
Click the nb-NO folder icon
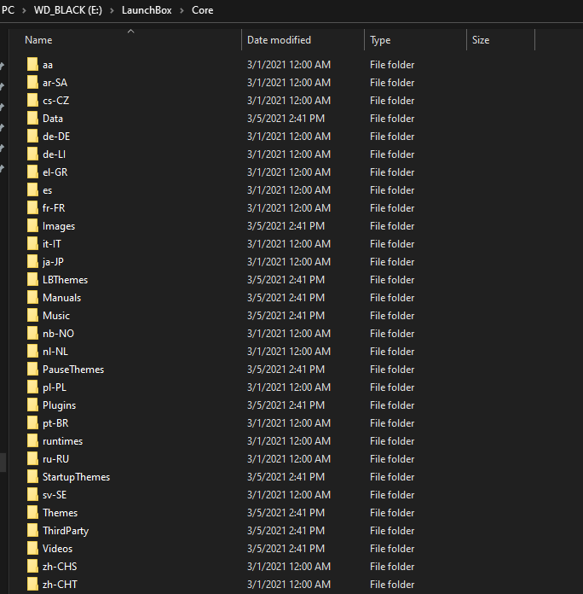coord(32,333)
